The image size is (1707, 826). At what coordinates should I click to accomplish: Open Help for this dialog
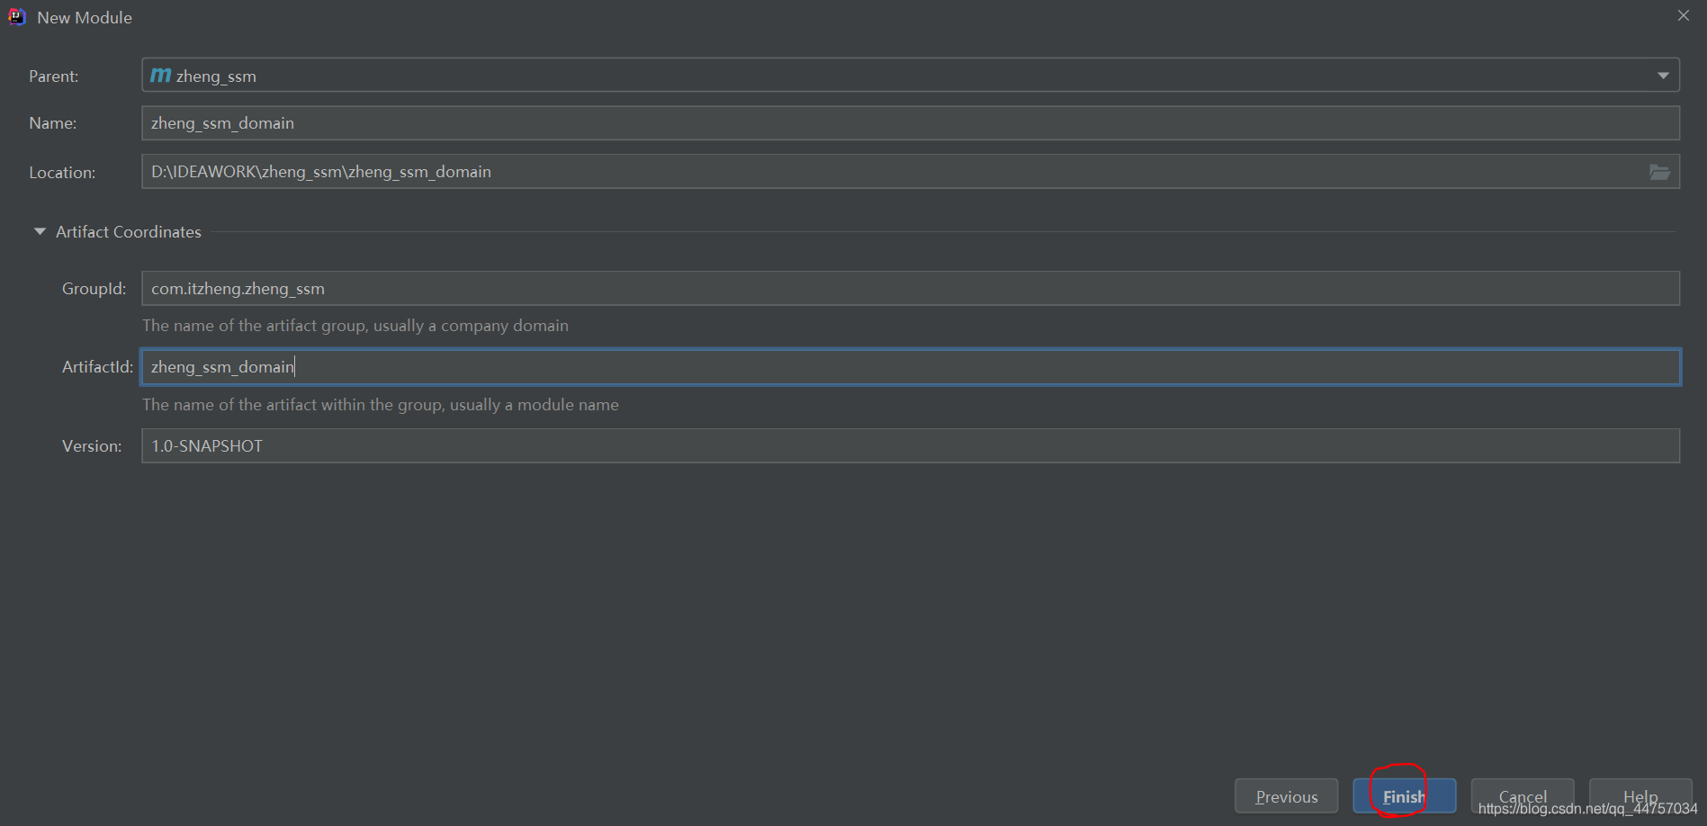tap(1640, 796)
